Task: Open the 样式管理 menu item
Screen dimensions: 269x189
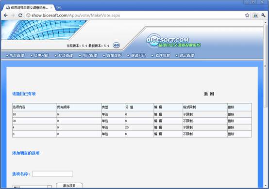Action: [64, 55]
